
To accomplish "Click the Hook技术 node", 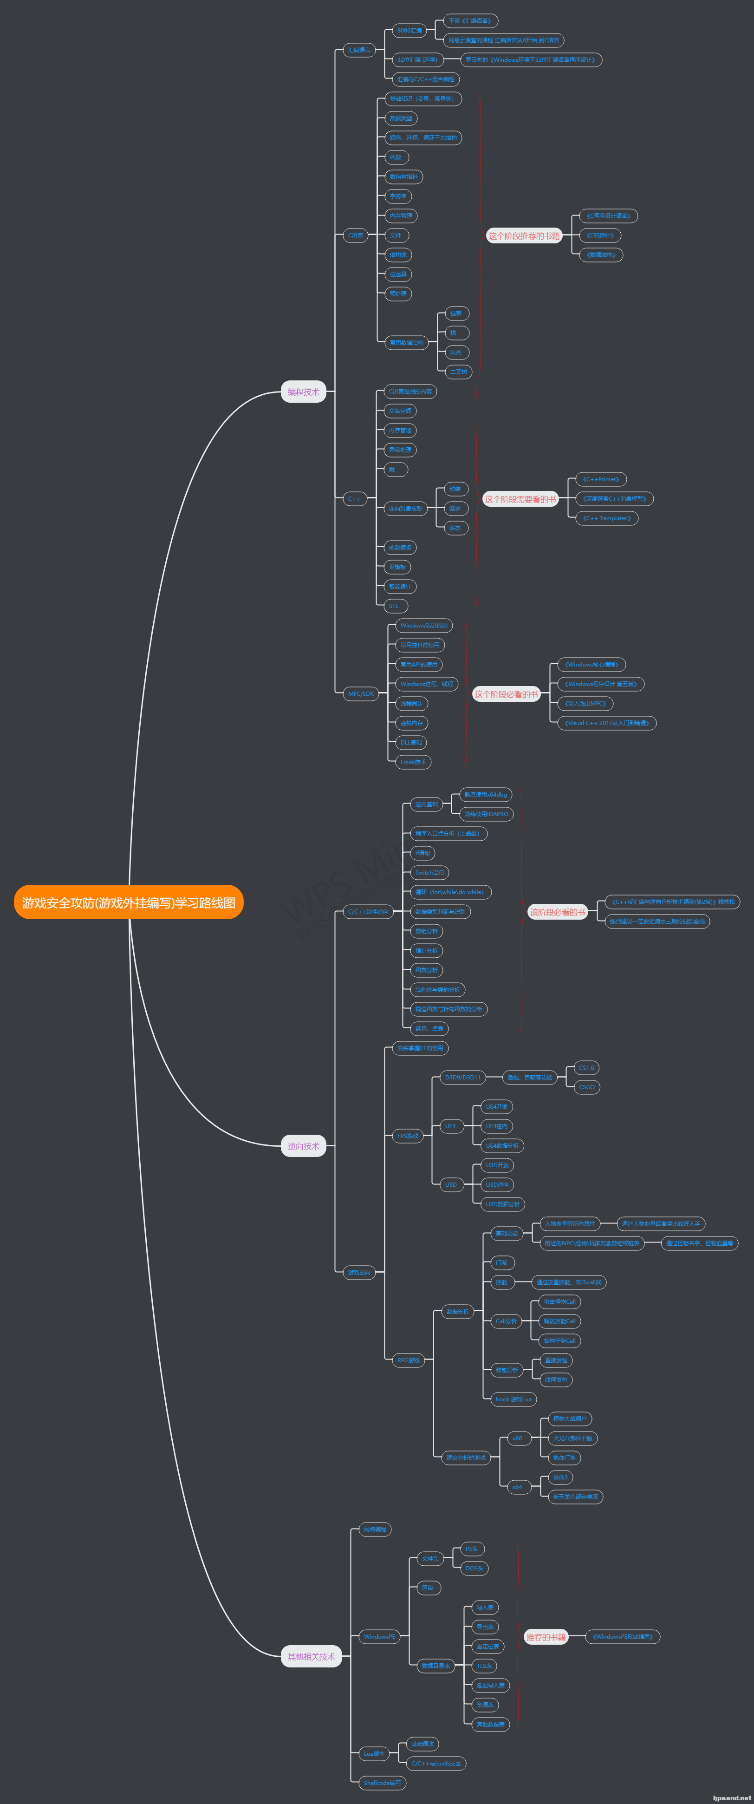I will pyautogui.click(x=413, y=762).
